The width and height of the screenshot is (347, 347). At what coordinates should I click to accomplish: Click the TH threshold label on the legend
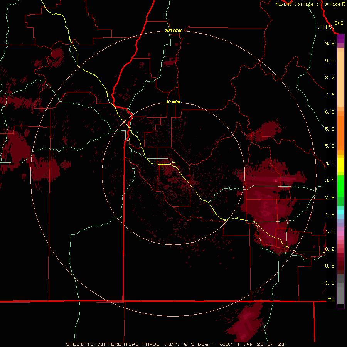pos(331,300)
